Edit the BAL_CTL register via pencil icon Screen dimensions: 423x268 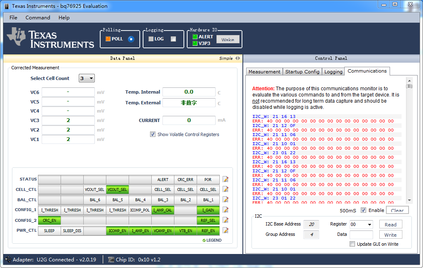[x=226, y=200]
